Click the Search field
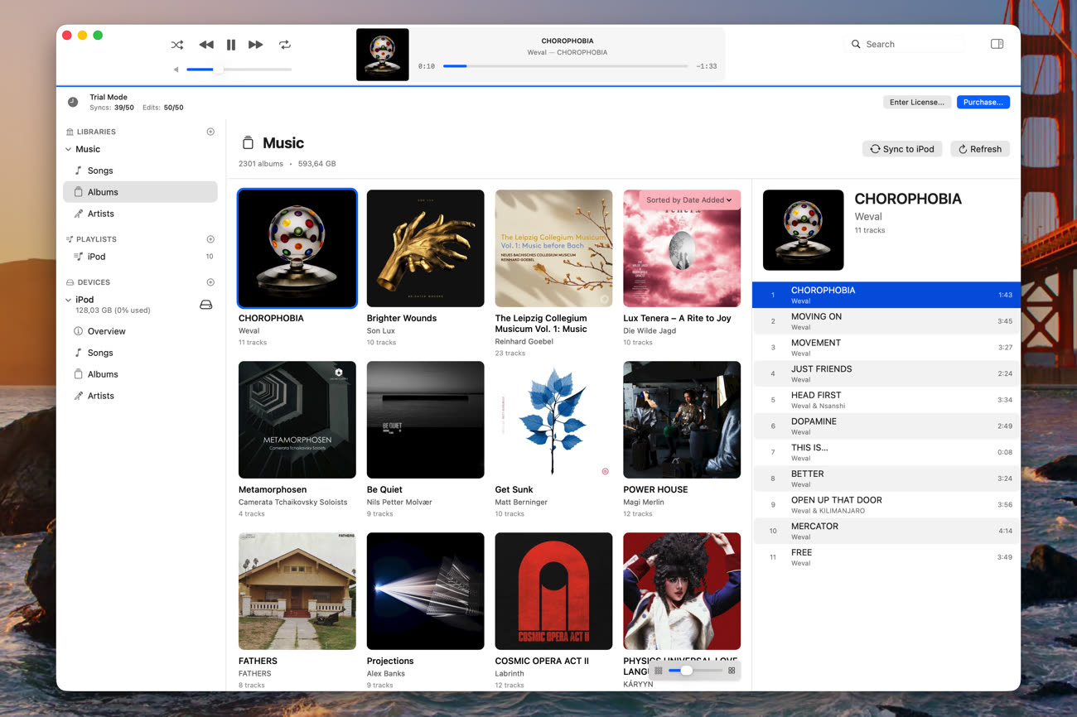 tap(905, 45)
